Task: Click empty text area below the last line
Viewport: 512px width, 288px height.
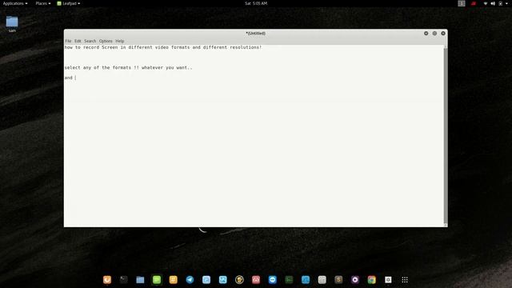Action: [x=254, y=154]
